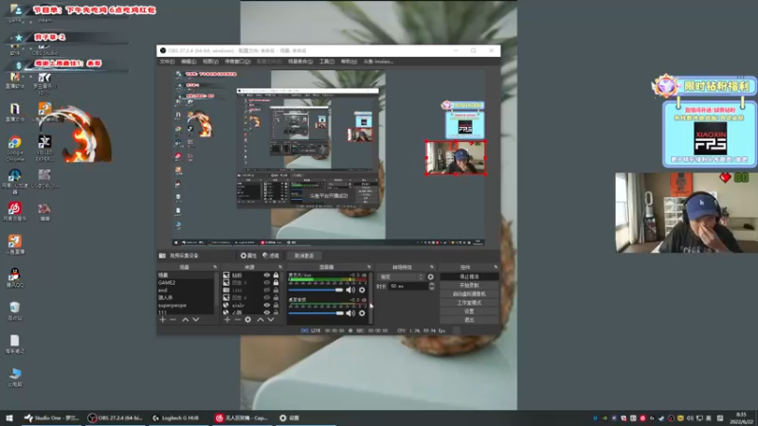This screenshot has height=426, width=758.
Task: Open the scene transition type dropdown
Action: (x=401, y=276)
